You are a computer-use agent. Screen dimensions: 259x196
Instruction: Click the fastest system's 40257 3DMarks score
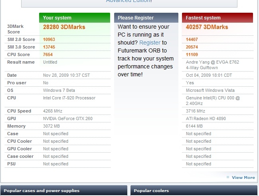207,27
